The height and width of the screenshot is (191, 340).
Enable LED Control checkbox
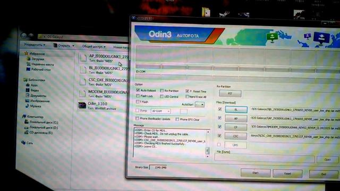coord(161,97)
